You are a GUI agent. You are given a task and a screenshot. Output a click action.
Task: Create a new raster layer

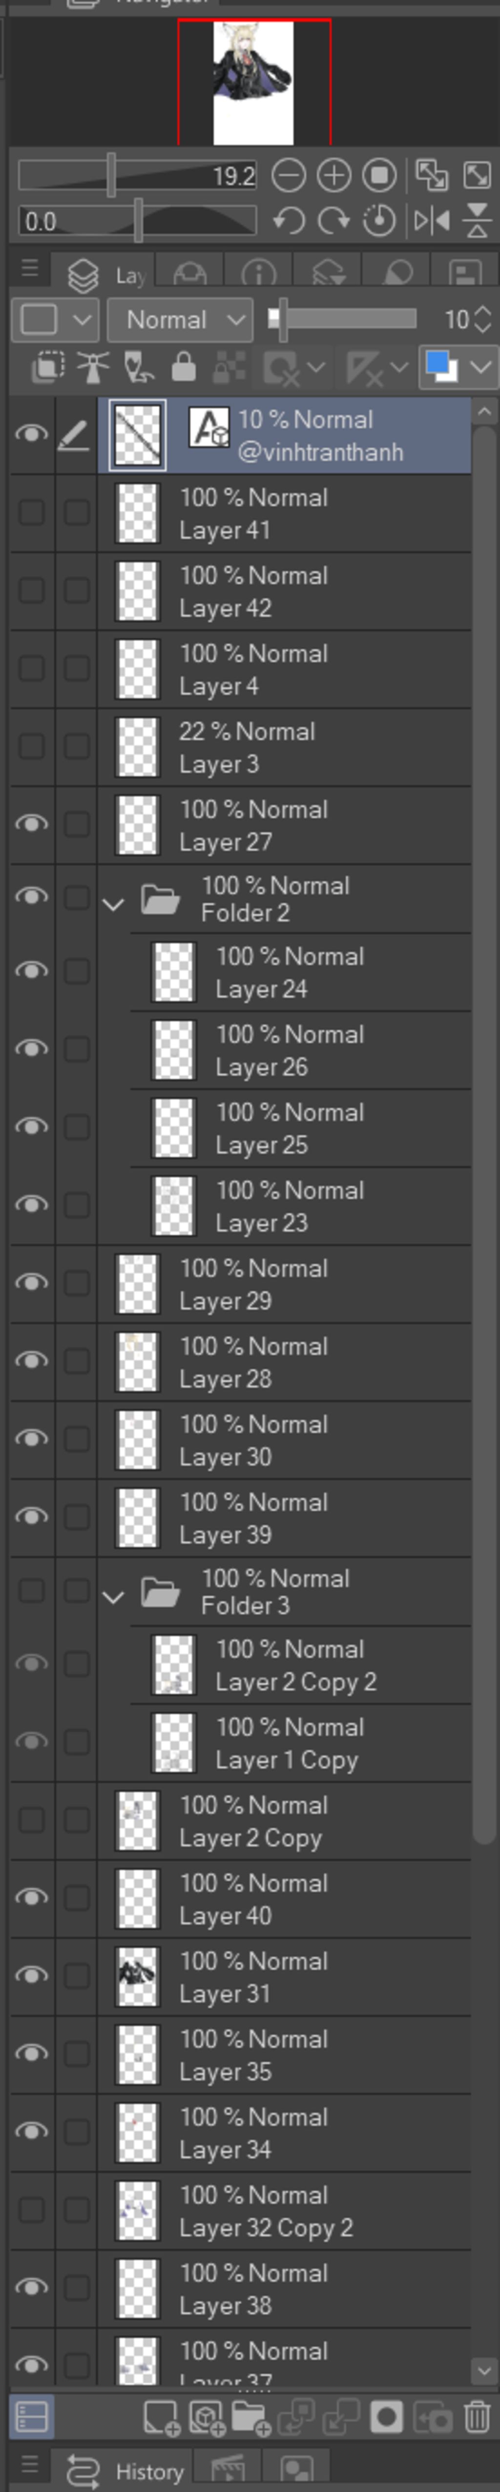pyautogui.click(x=161, y=2418)
